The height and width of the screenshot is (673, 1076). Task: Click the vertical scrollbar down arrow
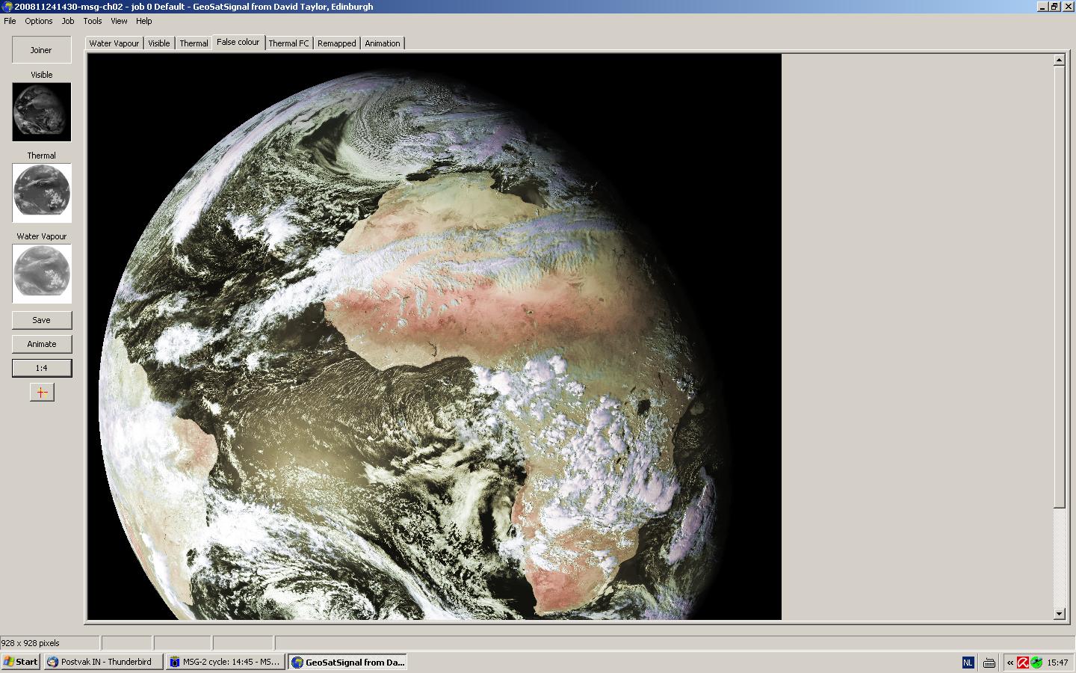[1059, 614]
